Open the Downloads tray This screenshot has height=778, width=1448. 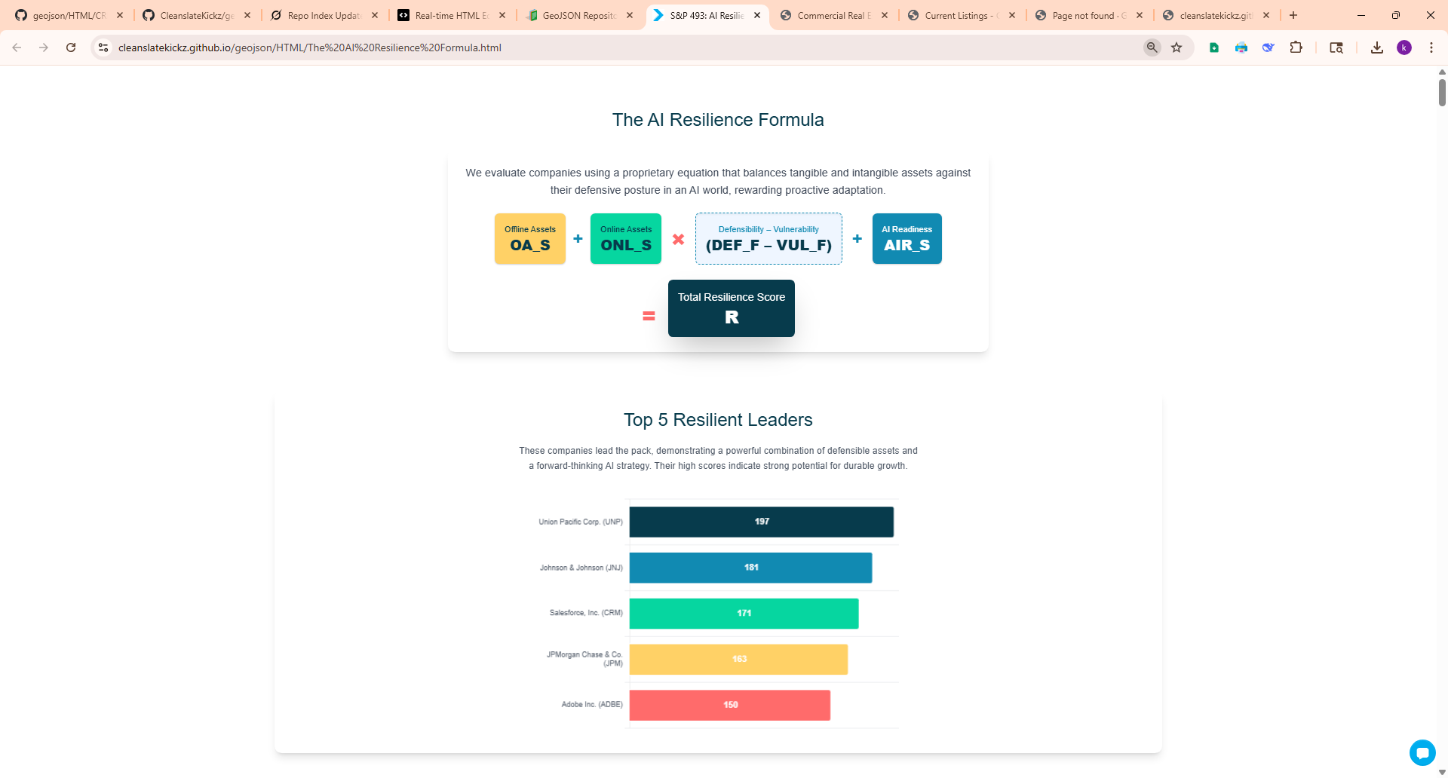click(1377, 47)
